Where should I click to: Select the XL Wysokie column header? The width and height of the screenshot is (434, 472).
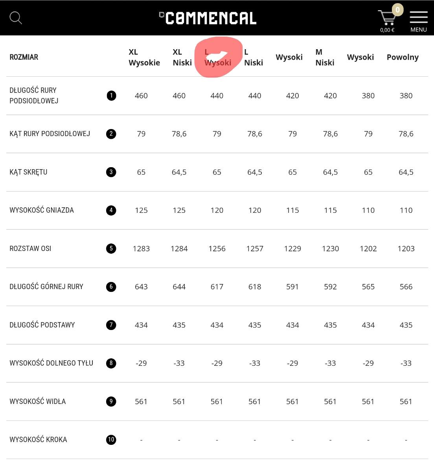tap(144, 57)
